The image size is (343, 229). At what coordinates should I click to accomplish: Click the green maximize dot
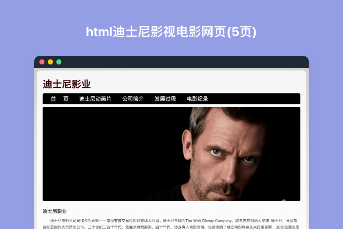[x=59, y=62]
